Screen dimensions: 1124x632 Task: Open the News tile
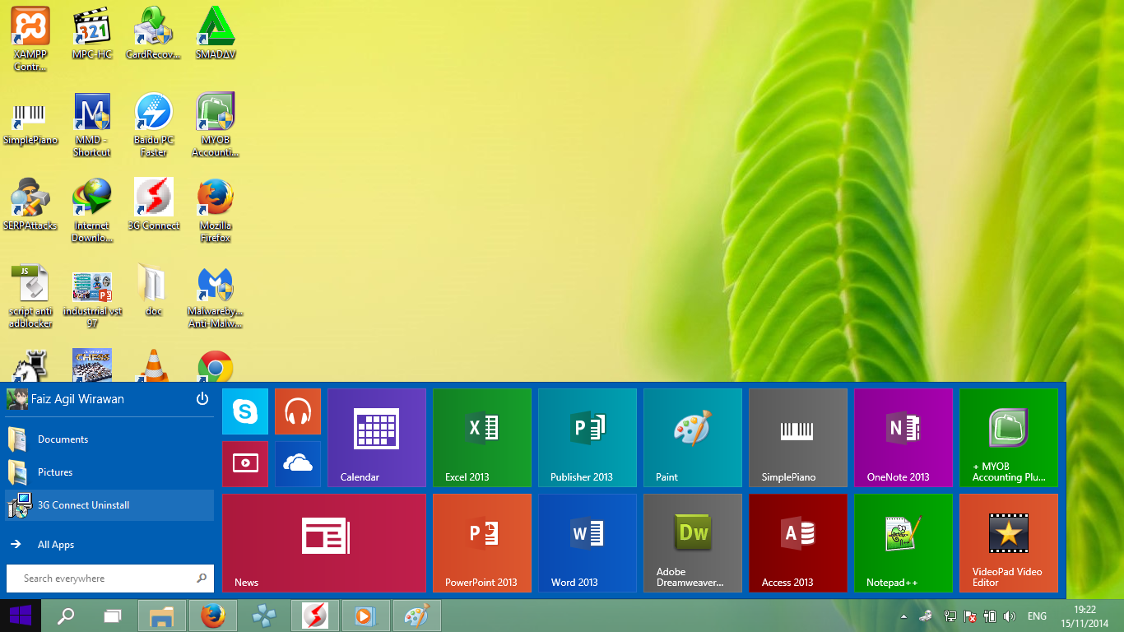click(x=324, y=543)
